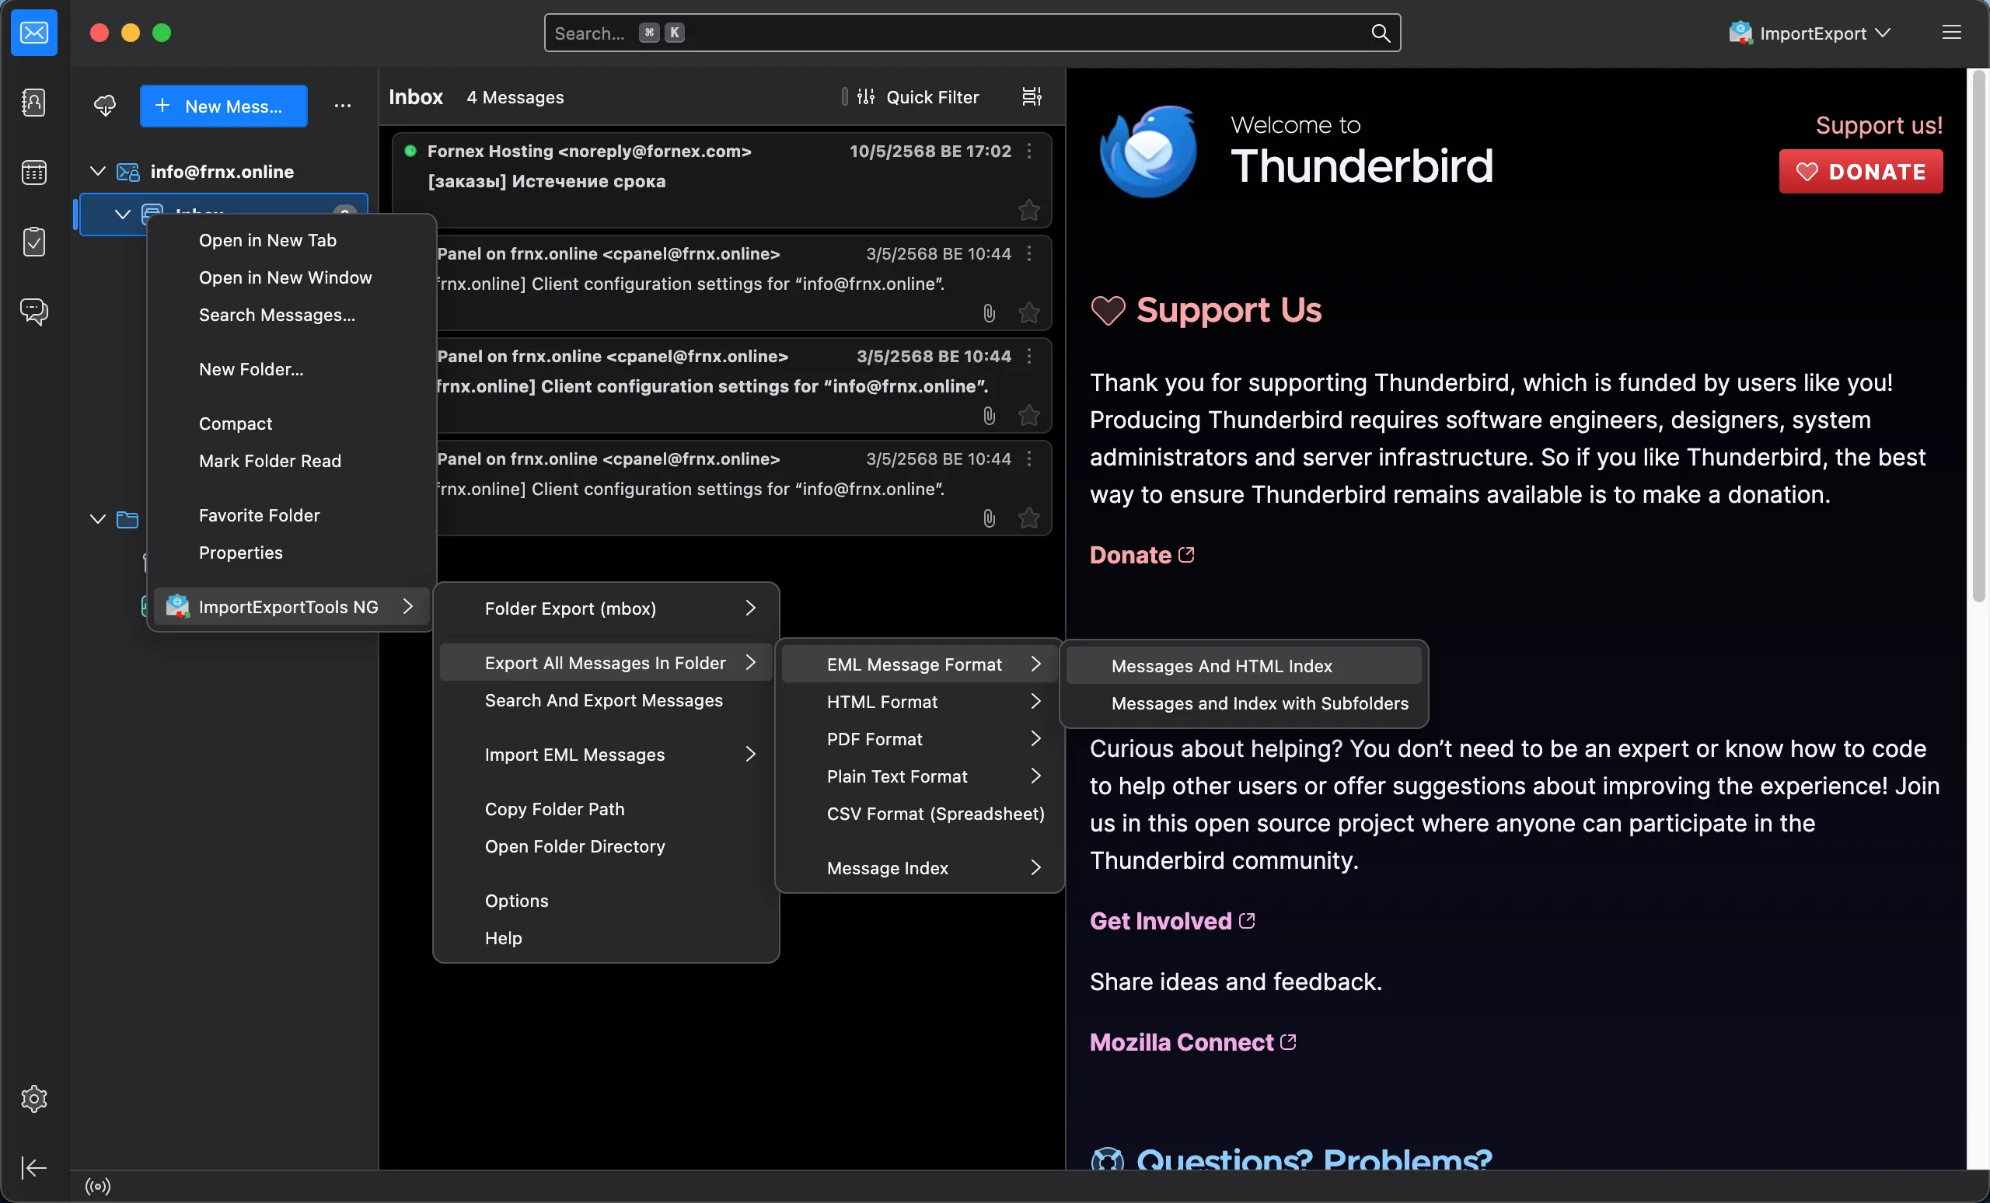Choose Open in New Tab

point(292,240)
